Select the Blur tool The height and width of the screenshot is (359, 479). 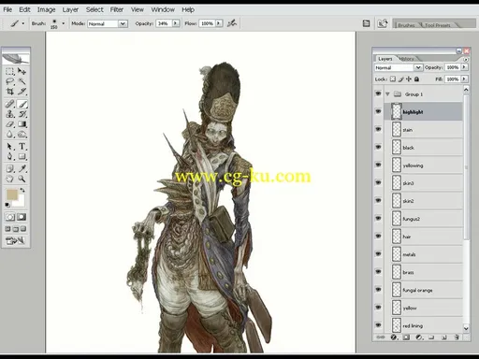click(x=9, y=135)
